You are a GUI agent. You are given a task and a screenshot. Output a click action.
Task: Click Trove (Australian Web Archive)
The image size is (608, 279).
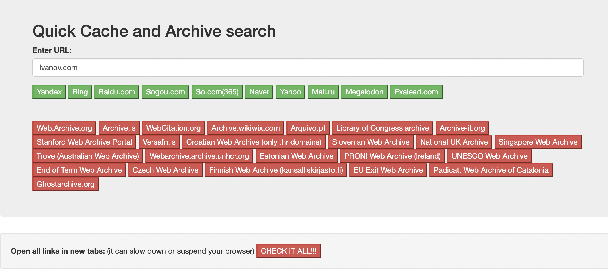88,156
